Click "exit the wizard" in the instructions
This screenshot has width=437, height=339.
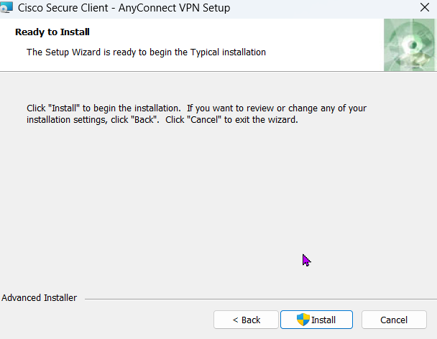click(x=264, y=120)
